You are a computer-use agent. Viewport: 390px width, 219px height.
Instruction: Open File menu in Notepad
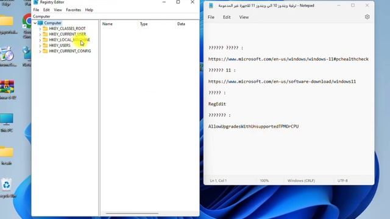click(211, 17)
